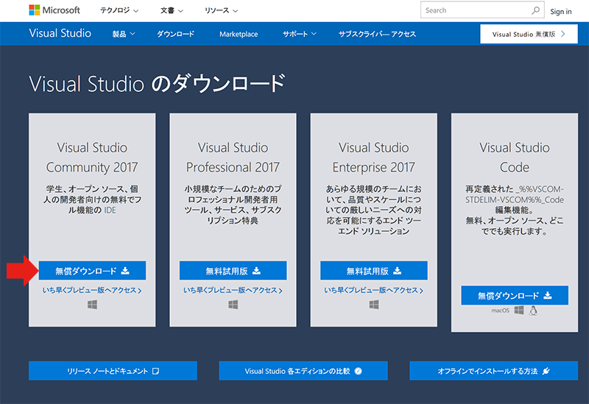
Task: Click the Sign in link
Action: [561, 11]
